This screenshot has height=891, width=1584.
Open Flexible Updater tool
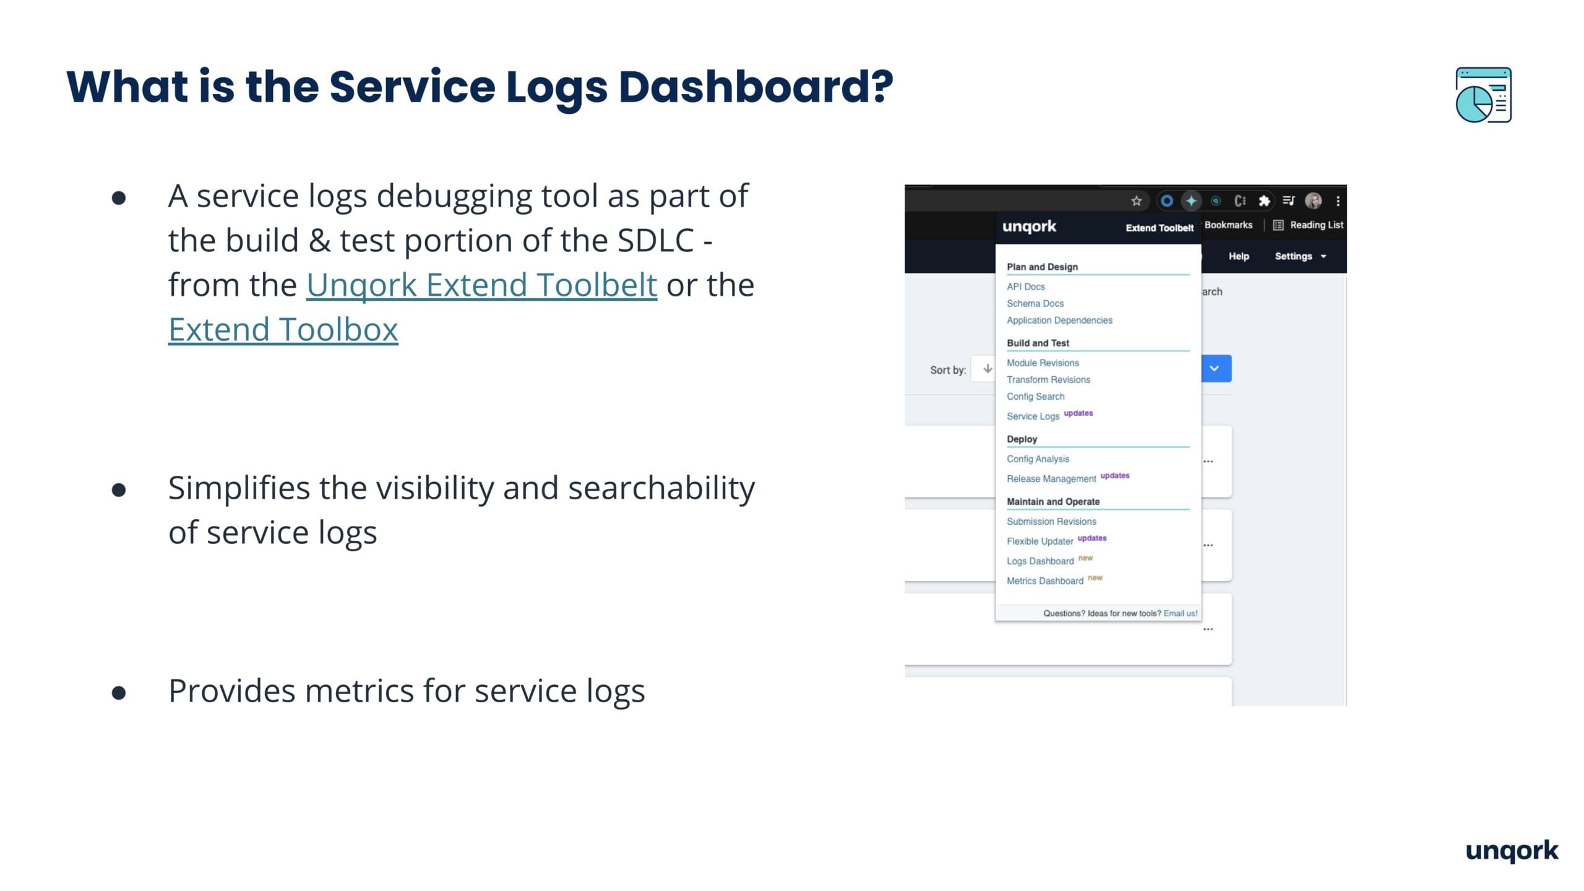pos(1039,541)
